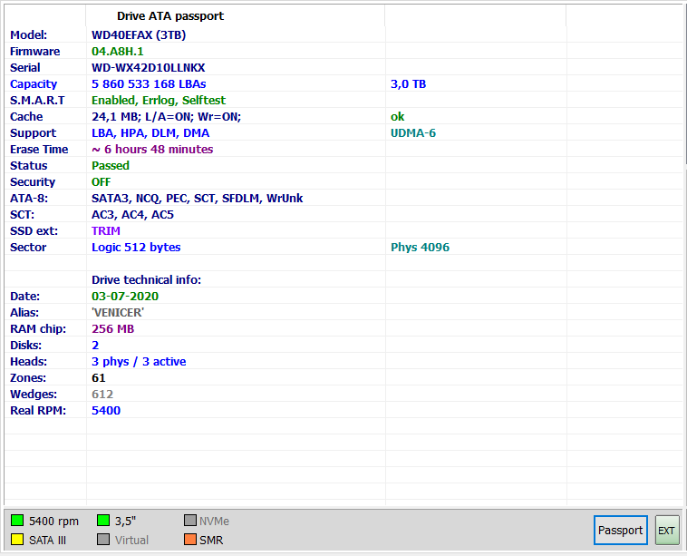
Task: Select Heads value 3 phys / 3 active
Action: [139, 361]
